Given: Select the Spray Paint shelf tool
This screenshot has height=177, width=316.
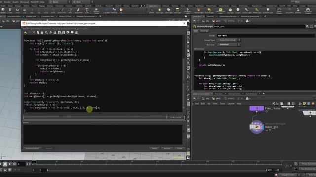Looking at the screenshot, I should coord(79,10).
